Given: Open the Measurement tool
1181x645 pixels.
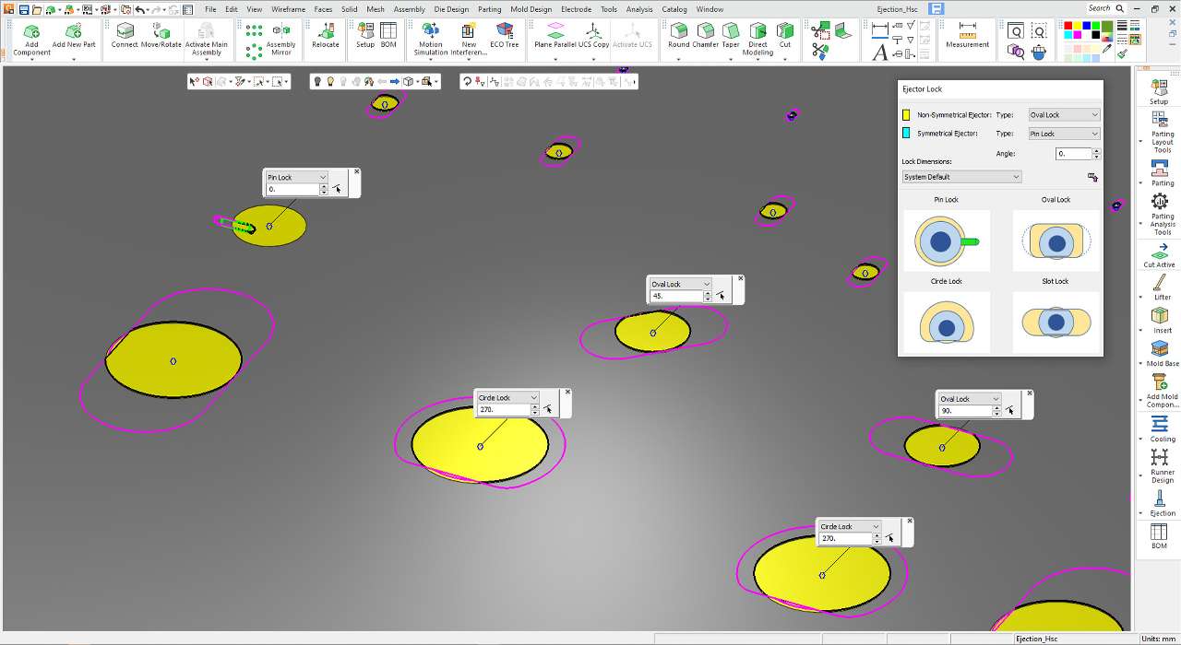Looking at the screenshot, I should coord(967,32).
